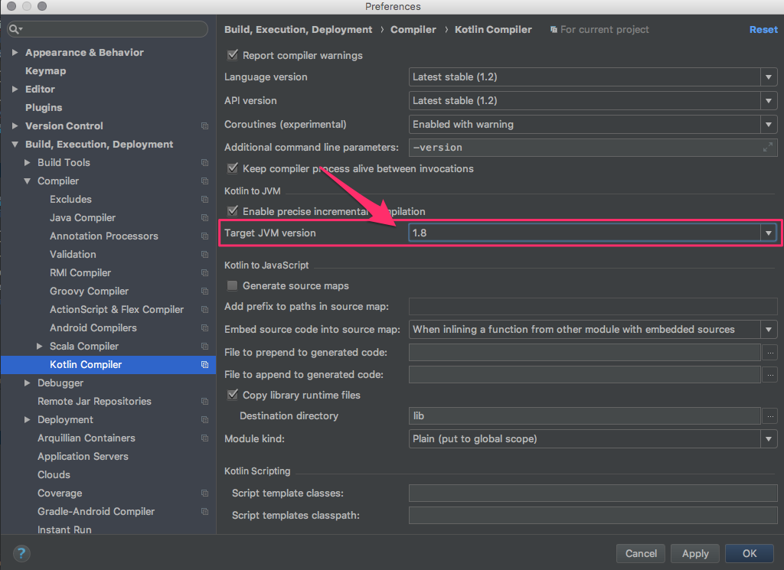Click project-level icon beside Android Compilers
The width and height of the screenshot is (784, 570).
coord(204,327)
